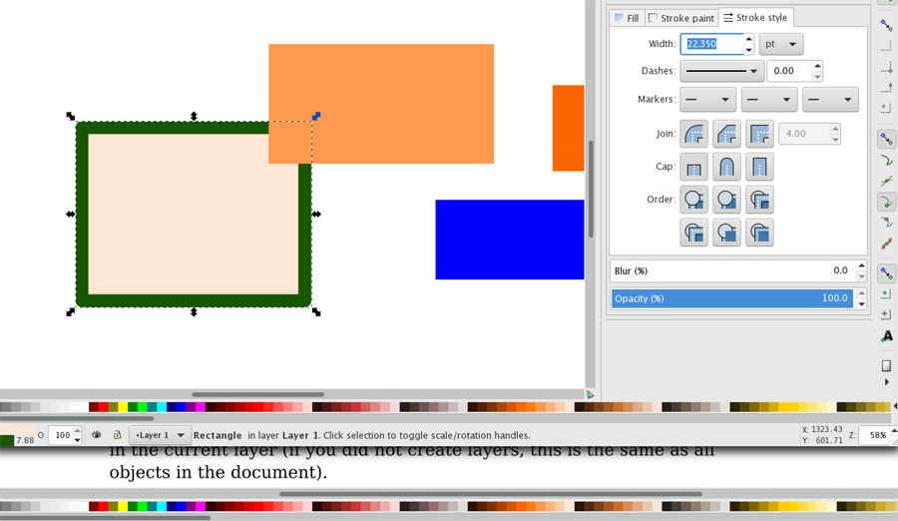Toggle snap to bounding box corners
The image size is (898, 521).
(887, 67)
